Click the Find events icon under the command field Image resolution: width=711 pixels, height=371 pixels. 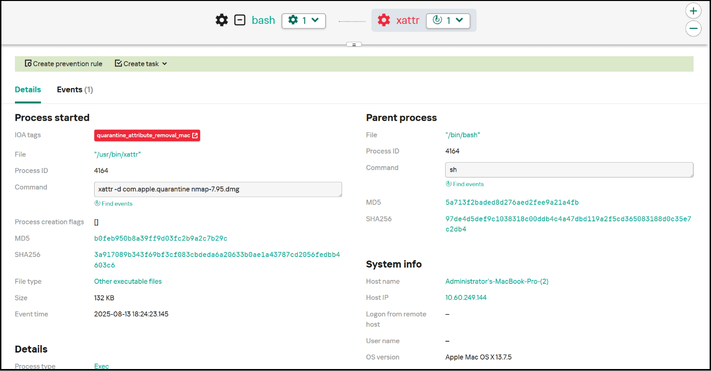tap(98, 203)
